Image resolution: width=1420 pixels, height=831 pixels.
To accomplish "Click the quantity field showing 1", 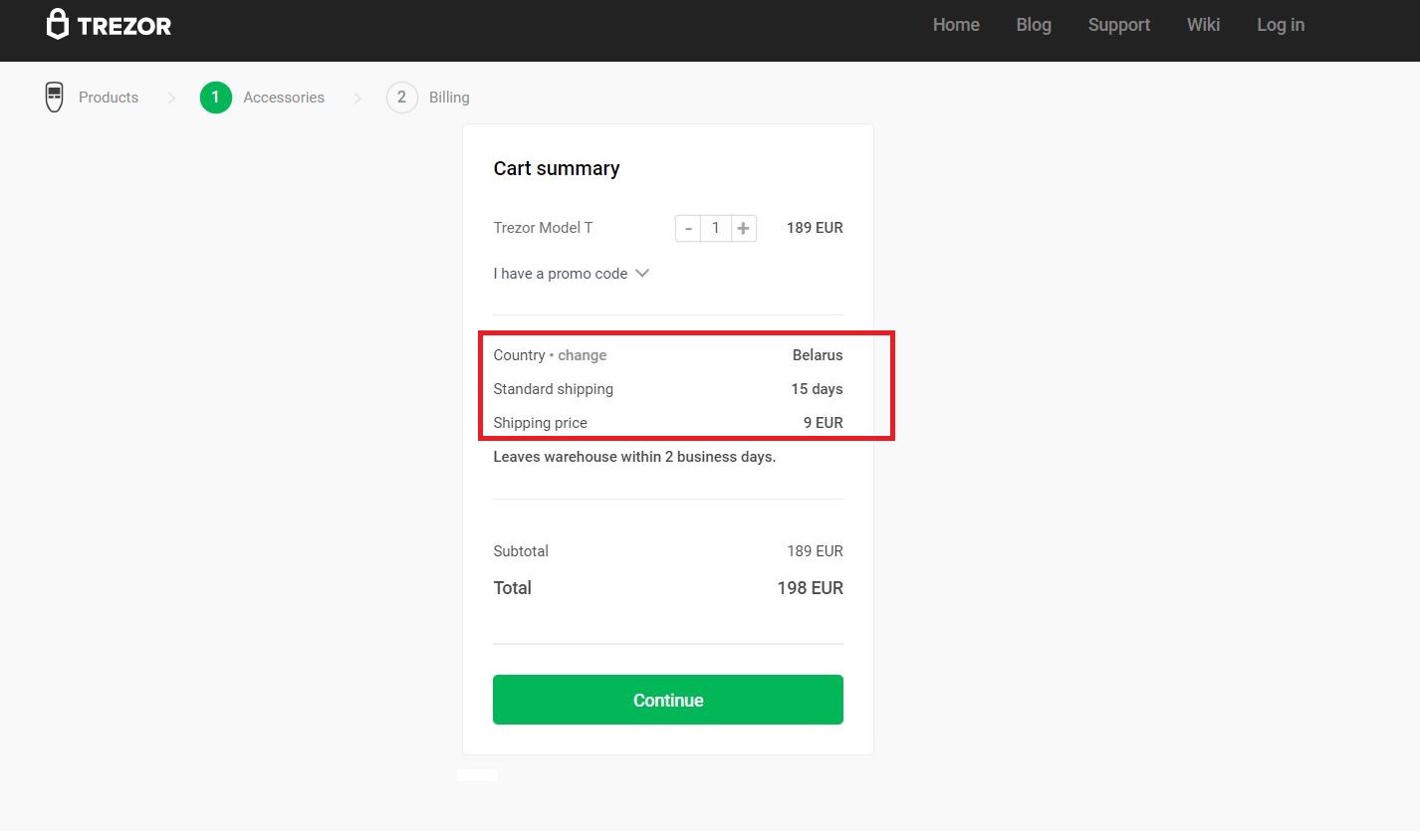I will point(715,229).
